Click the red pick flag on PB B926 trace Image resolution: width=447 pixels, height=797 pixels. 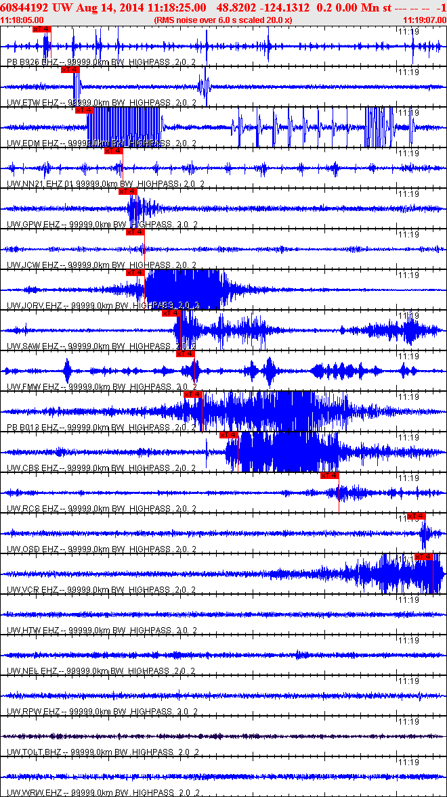41,29
